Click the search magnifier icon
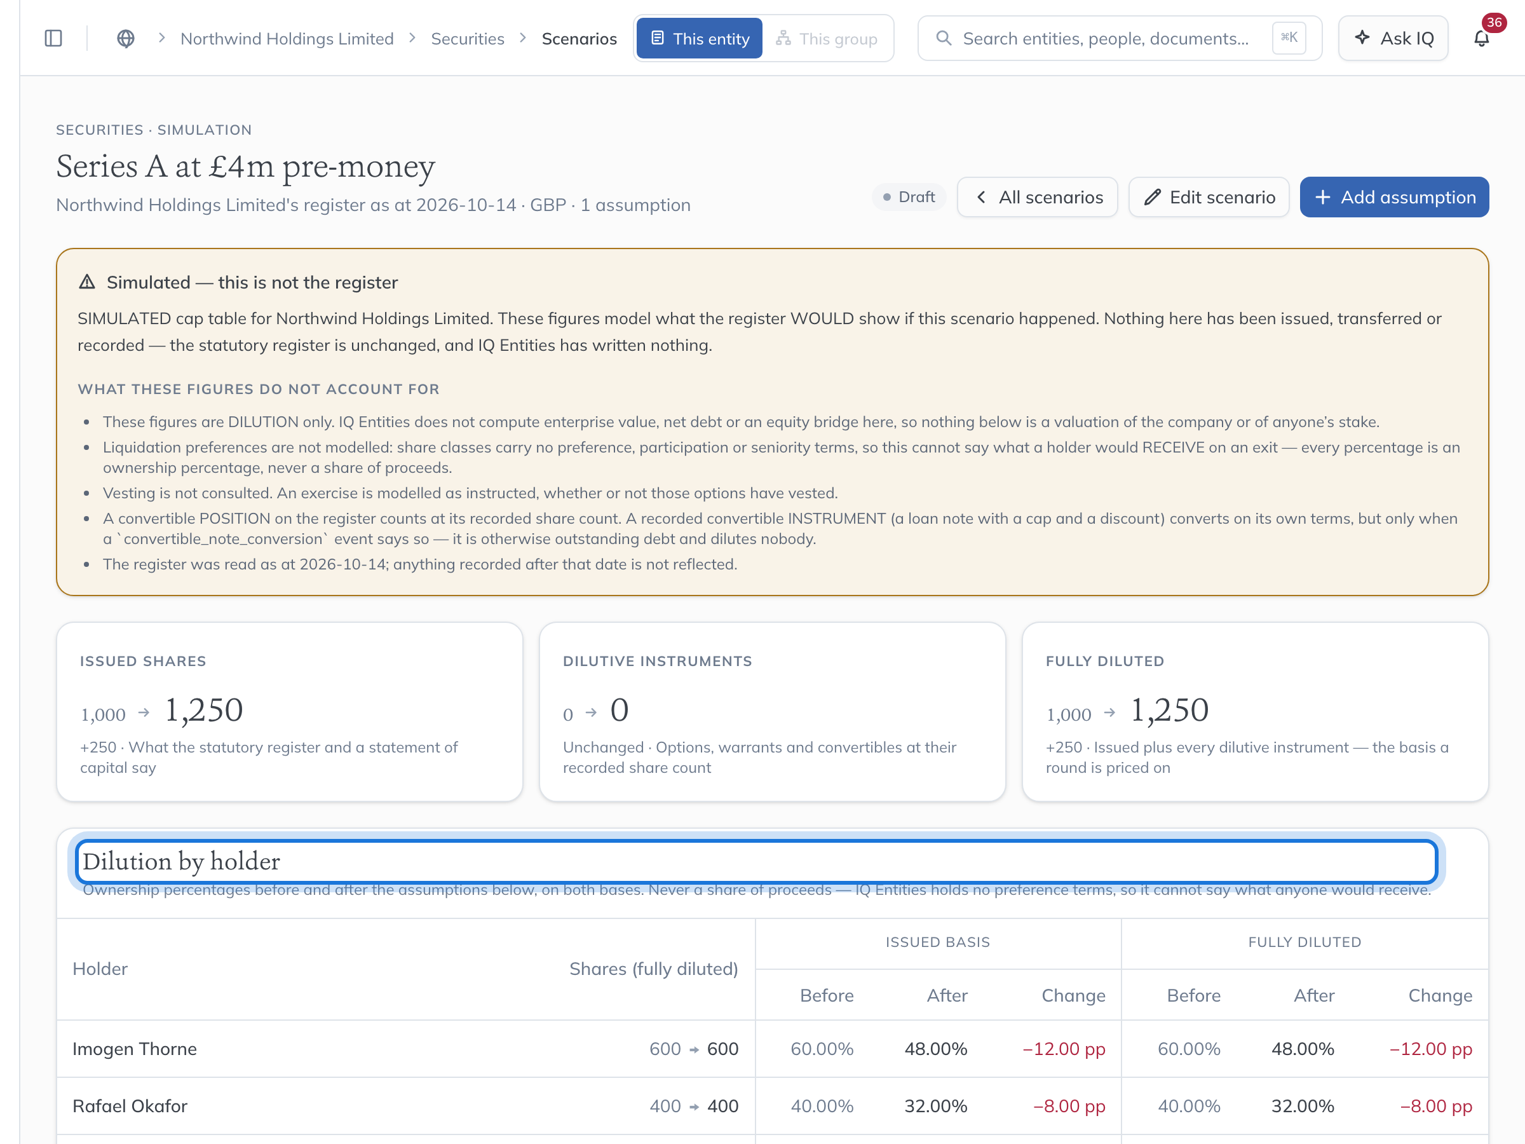1525x1144 pixels. (943, 38)
